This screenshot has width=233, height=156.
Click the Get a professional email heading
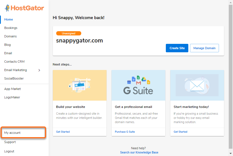point(134,107)
